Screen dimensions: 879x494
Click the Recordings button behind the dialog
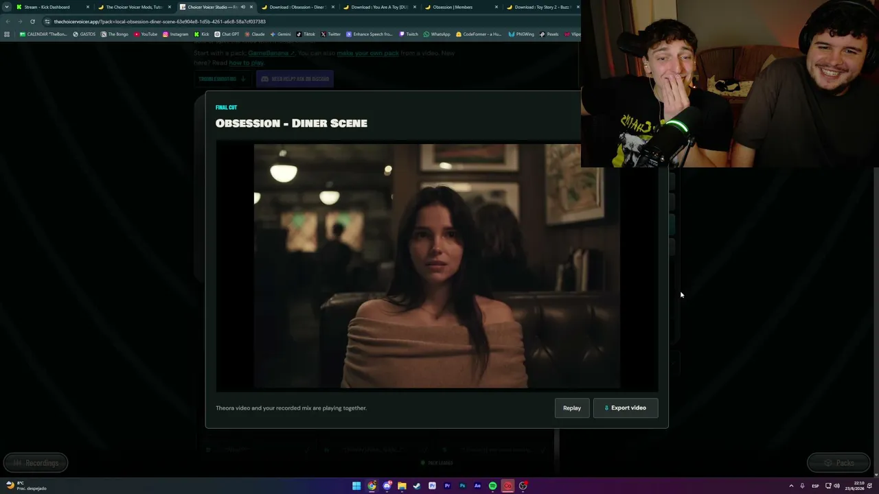tap(36, 463)
